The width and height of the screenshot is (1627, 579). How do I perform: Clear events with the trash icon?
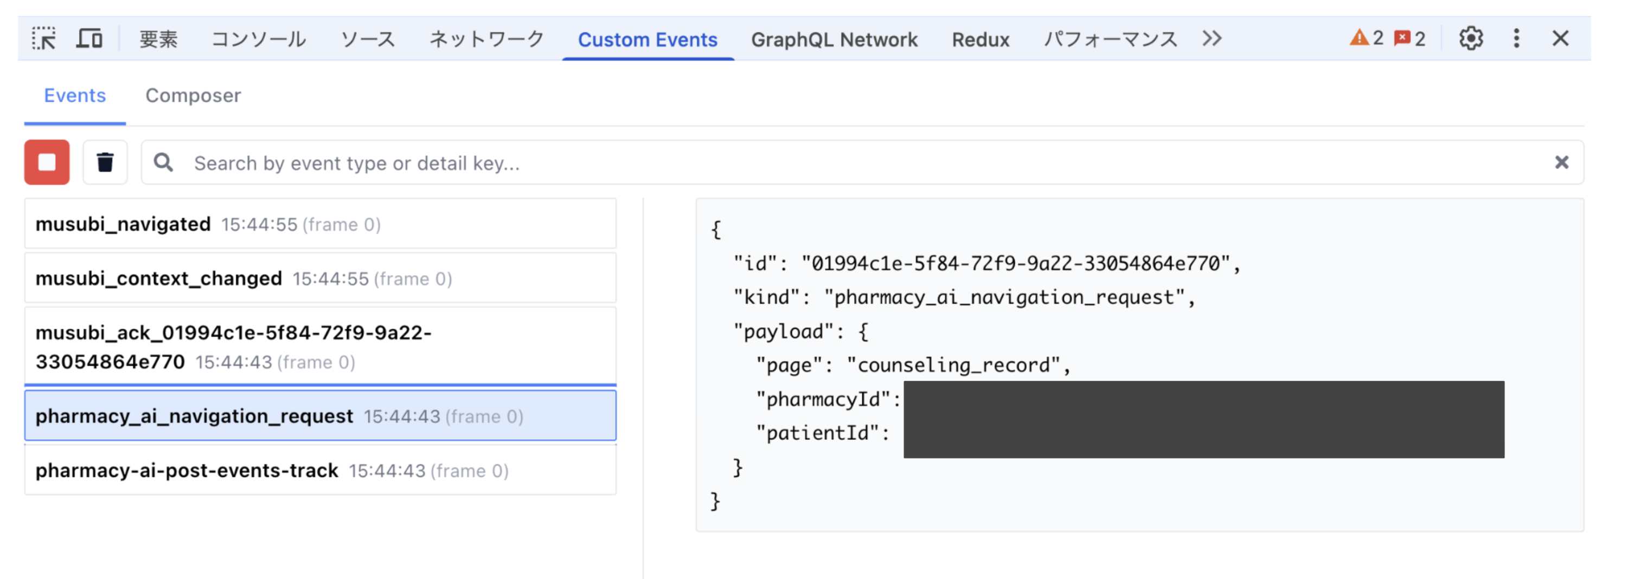pos(105,162)
